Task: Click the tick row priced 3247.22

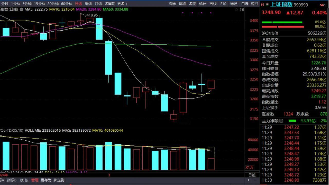Action: [294, 127]
